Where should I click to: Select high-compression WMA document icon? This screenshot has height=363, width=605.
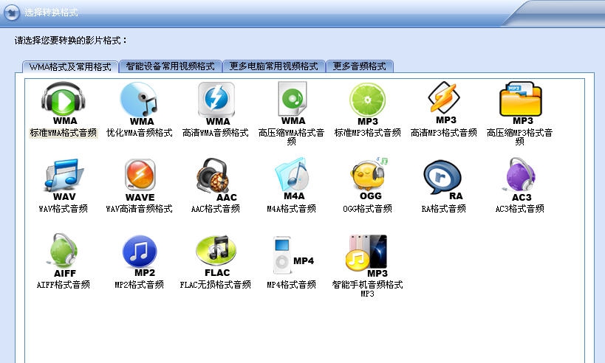[x=293, y=103]
